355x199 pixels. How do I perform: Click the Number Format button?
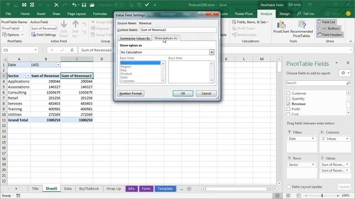click(131, 93)
